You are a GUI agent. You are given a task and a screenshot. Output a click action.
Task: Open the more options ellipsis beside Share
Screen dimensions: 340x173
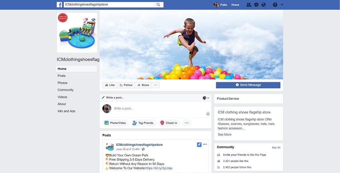point(155,85)
